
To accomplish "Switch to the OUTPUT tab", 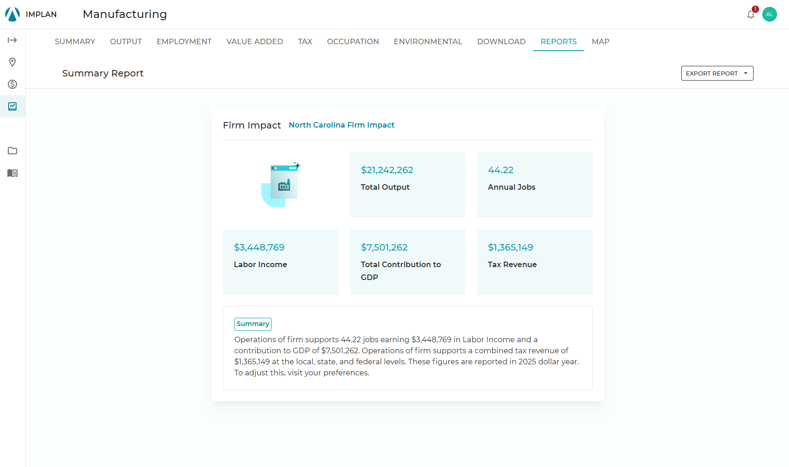I will (x=126, y=41).
